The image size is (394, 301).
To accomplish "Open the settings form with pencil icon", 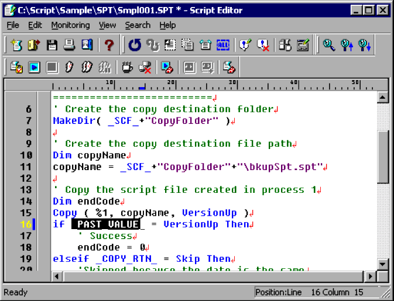I will point(303,46).
